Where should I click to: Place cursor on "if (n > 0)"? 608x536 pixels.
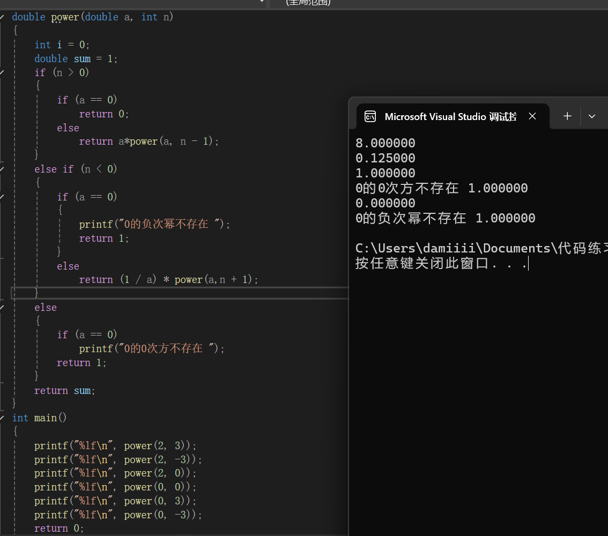click(x=62, y=72)
